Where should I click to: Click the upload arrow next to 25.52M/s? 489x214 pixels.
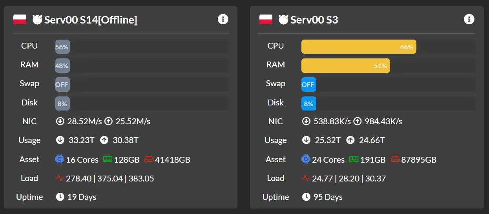(x=108, y=121)
